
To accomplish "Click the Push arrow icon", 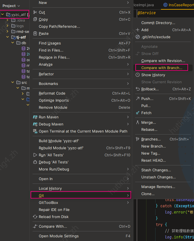I will 138,99.
